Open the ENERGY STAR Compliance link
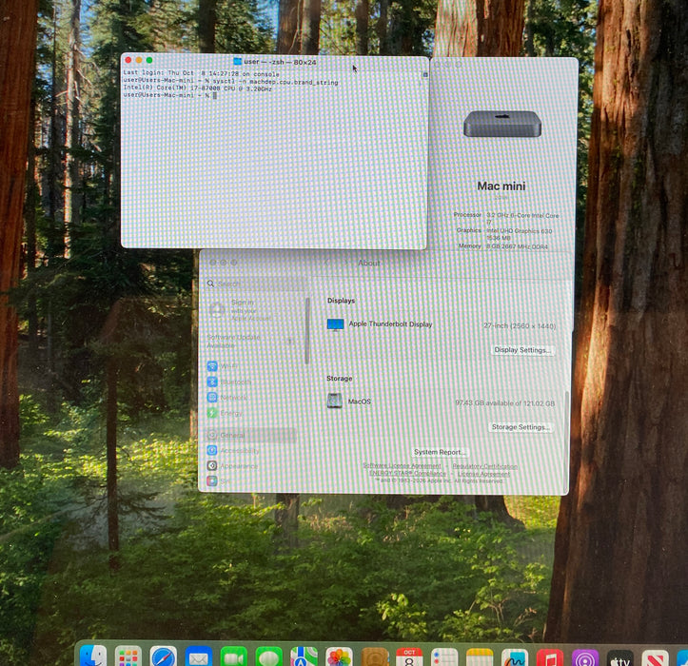Image resolution: width=688 pixels, height=666 pixels. pos(407,473)
